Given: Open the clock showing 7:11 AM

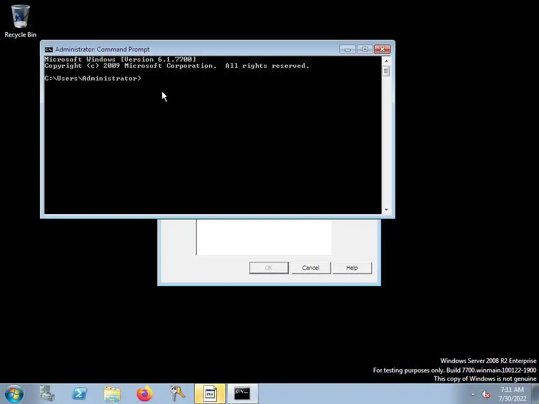Looking at the screenshot, I should (x=512, y=394).
